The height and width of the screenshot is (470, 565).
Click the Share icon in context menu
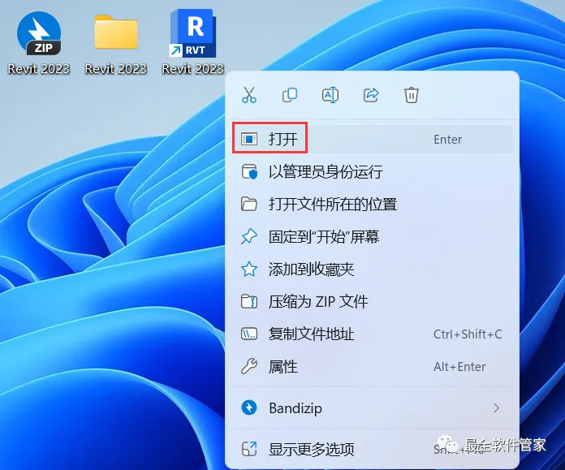(371, 95)
